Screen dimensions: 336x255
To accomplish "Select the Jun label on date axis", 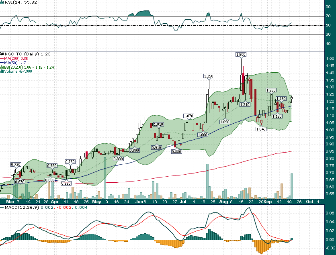I will click(139, 202).
